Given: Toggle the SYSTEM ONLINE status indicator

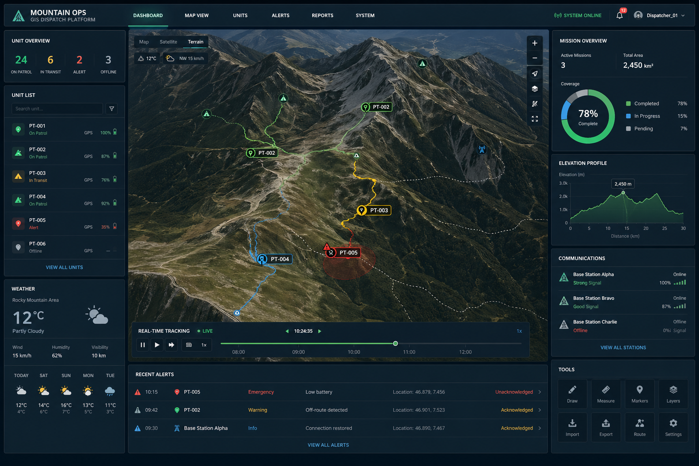Looking at the screenshot, I should (x=577, y=15).
